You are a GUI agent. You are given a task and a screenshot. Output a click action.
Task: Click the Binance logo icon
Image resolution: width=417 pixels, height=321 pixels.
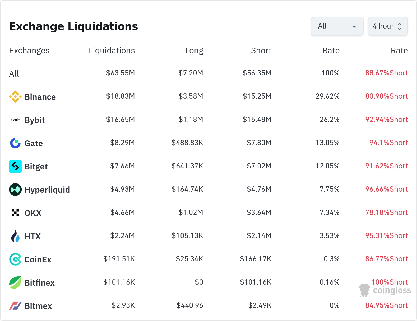pyautogui.click(x=15, y=97)
